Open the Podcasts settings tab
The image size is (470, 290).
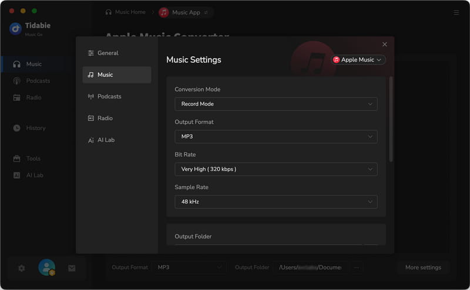tap(116, 96)
